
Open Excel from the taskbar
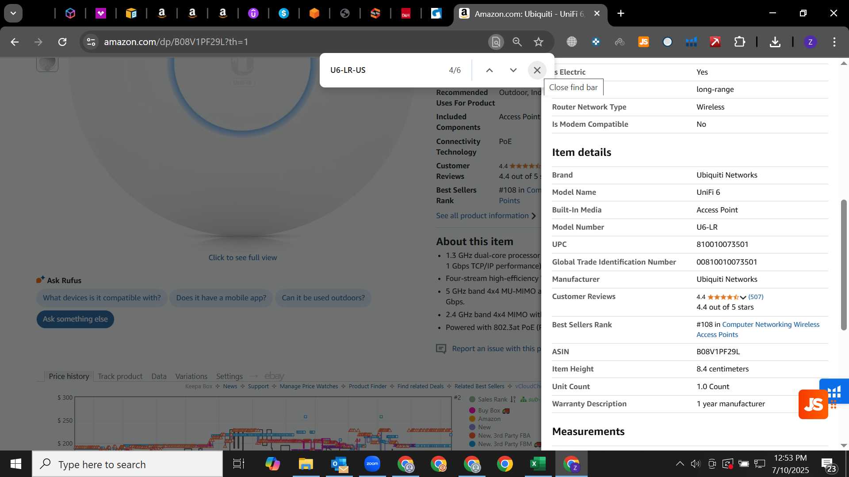pyautogui.click(x=538, y=464)
